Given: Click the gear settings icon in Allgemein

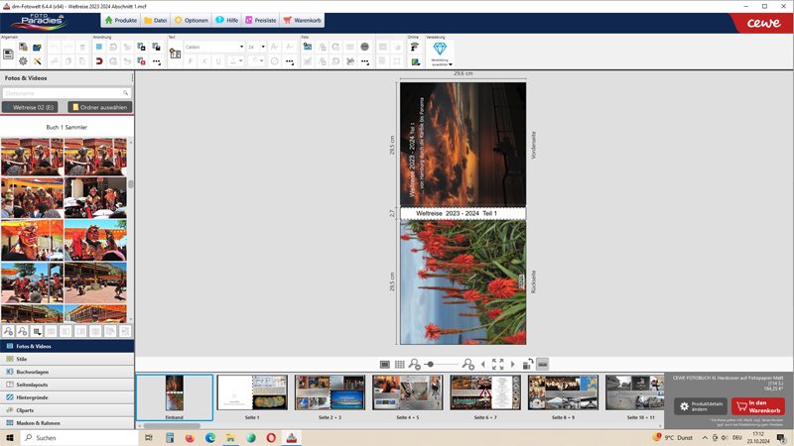Looking at the screenshot, I should [x=23, y=61].
